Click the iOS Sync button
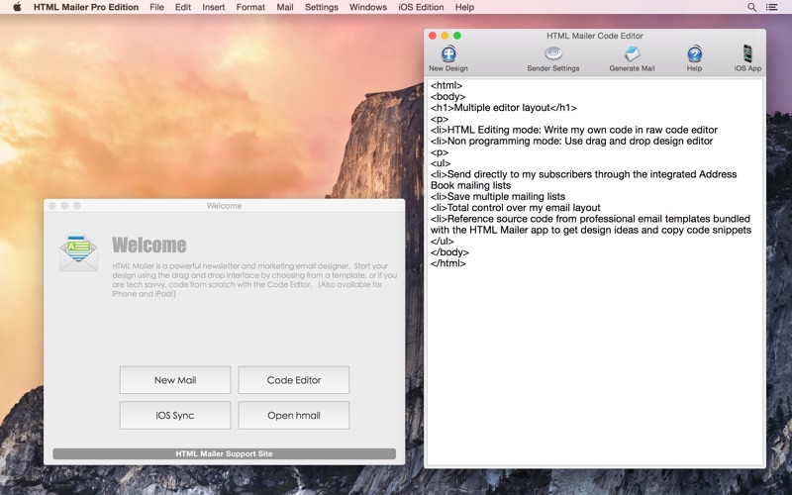 pos(175,415)
